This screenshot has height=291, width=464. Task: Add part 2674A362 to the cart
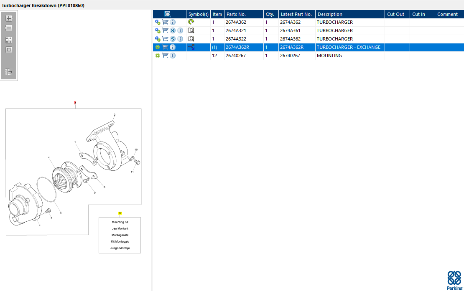point(165,22)
